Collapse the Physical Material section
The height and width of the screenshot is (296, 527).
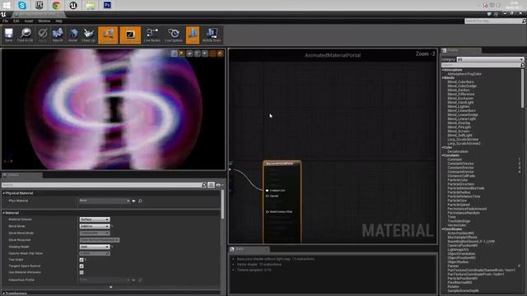click(x=4, y=193)
